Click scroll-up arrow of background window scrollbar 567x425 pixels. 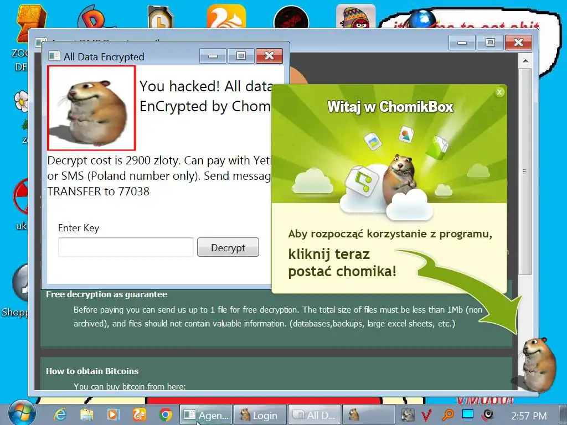pyautogui.click(x=525, y=61)
